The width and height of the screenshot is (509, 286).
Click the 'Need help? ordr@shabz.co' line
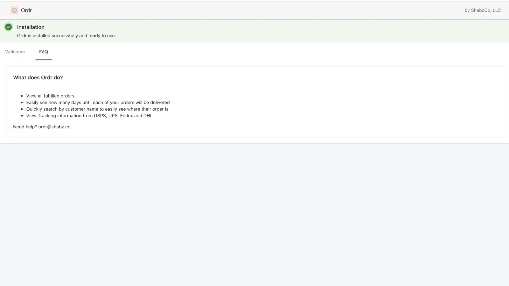(x=42, y=127)
